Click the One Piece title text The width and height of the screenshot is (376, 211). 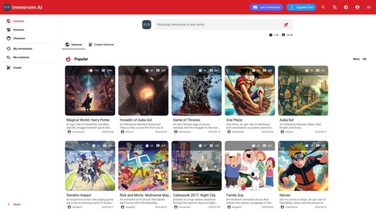pyautogui.click(x=234, y=120)
